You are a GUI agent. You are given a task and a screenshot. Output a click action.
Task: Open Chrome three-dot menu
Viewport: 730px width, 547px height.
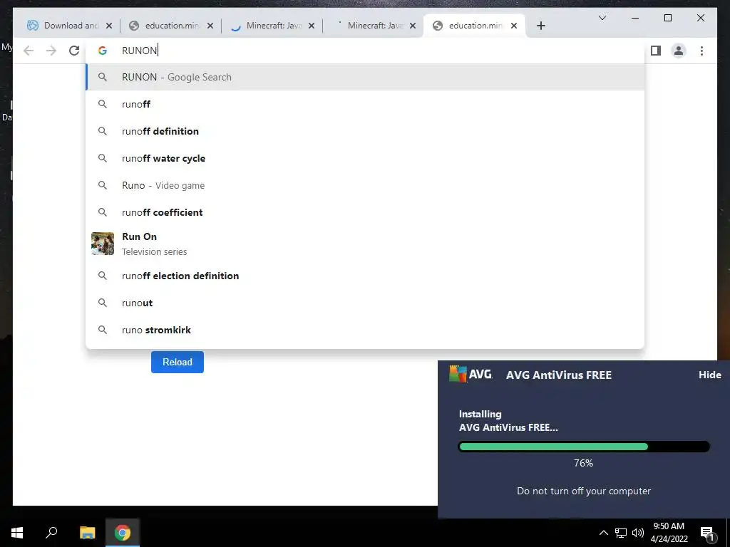[x=701, y=51]
